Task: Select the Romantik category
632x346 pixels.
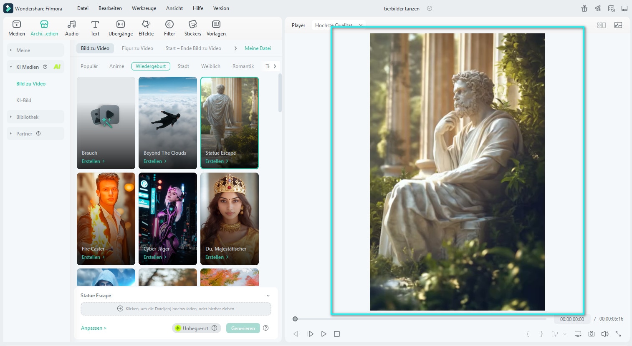Action: click(x=243, y=66)
